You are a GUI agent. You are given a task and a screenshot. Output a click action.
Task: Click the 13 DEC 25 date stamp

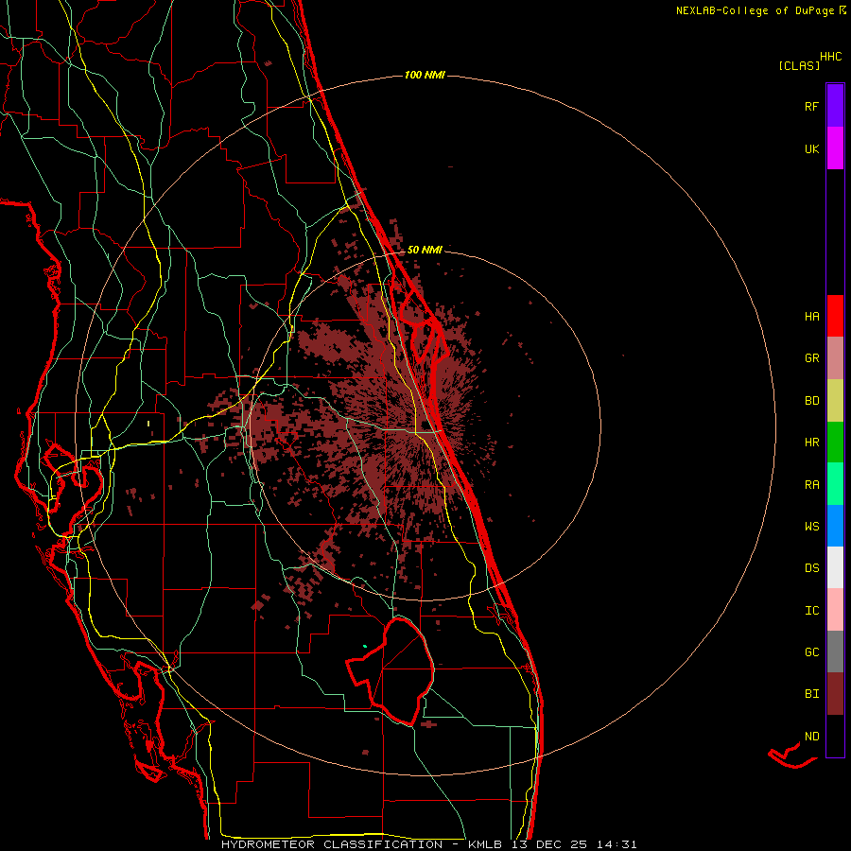coord(547,844)
